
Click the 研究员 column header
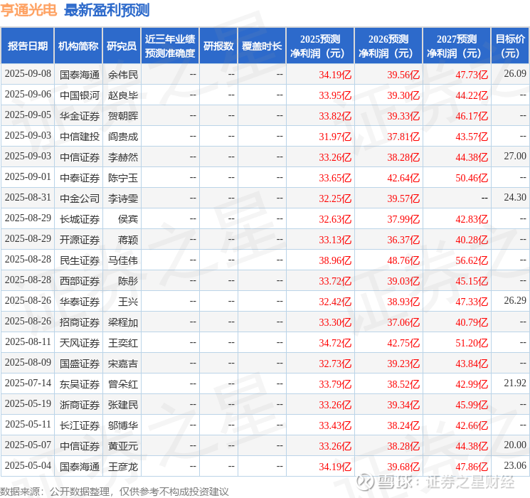tap(122, 46)
